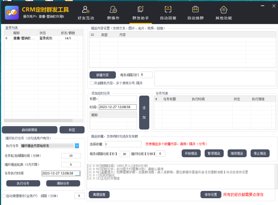Open the 好友互动 icon in top navigation

(86, 10)
